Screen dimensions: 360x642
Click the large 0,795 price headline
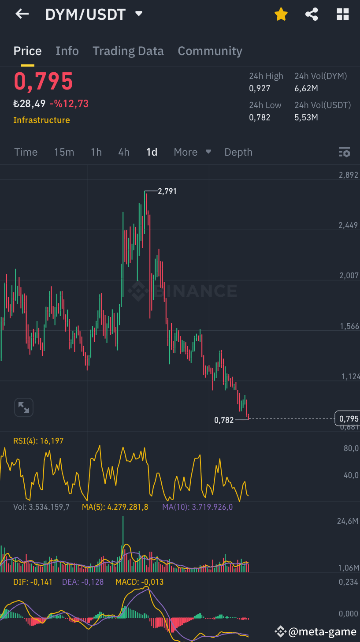tap(43, 82)
